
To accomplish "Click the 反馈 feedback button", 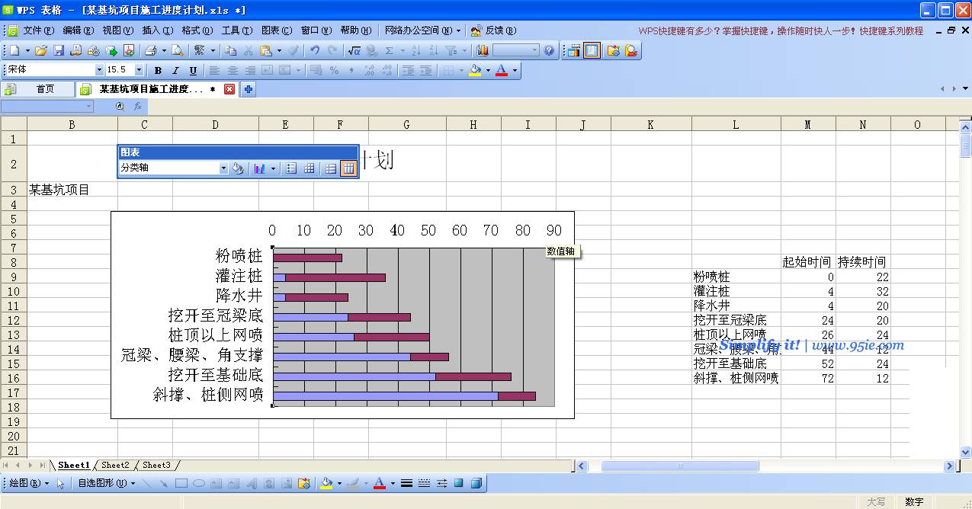I will pos(493,30).
